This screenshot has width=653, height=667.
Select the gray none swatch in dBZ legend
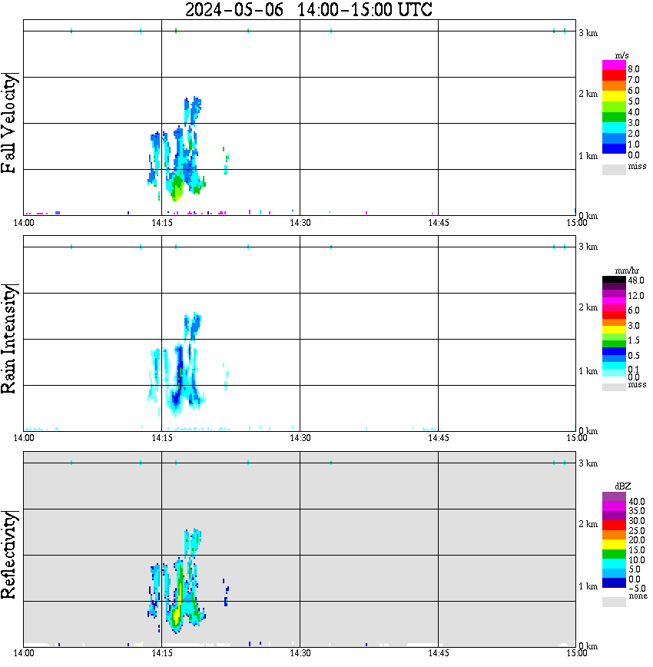[614, 602]
